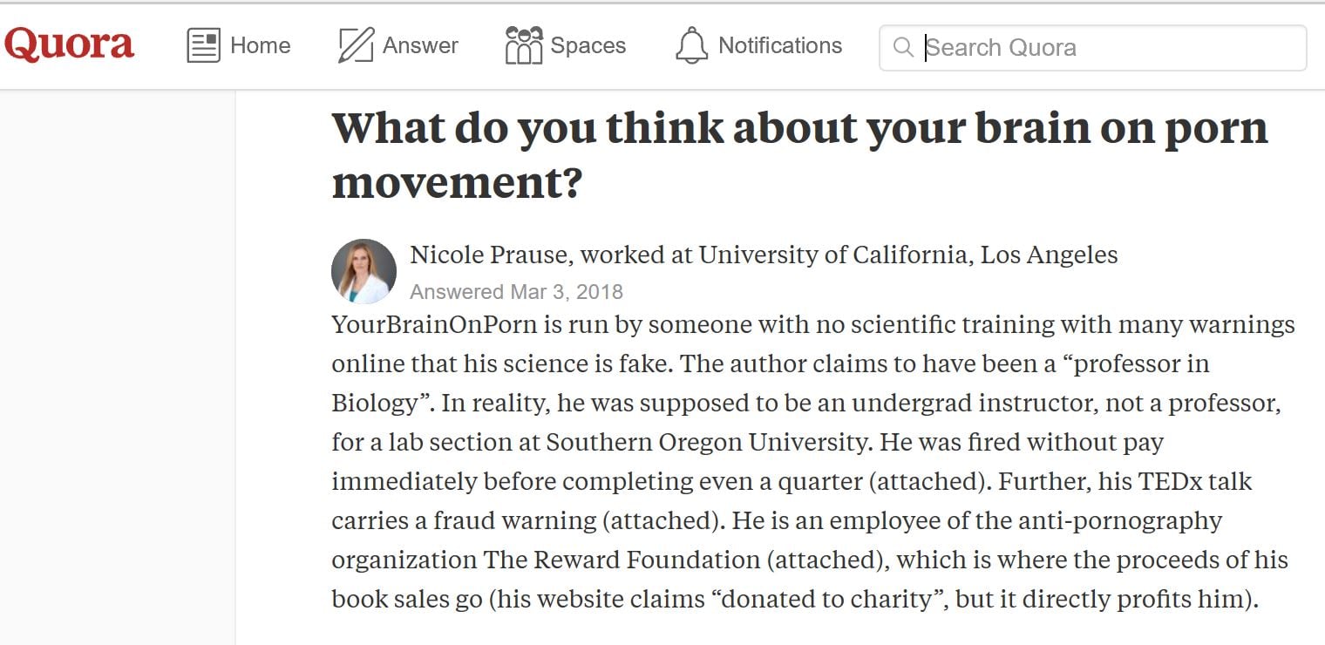
Task: Focus the Search Quora input field
Action: tap(1107, 47)
